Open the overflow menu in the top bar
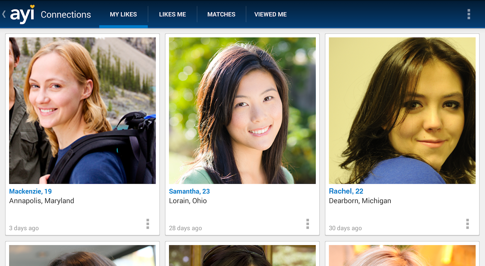Image resolution: width=485 pixels, height=266 pixels. click(x=469, y=14)
